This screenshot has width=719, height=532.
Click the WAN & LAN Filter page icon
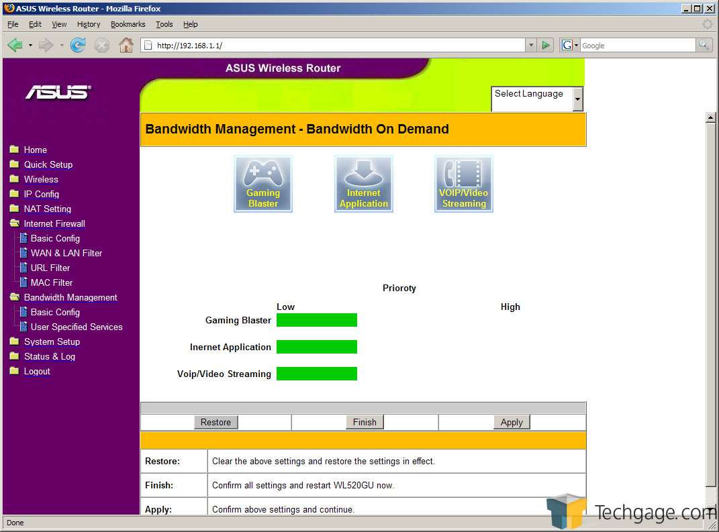coord(24,253)
